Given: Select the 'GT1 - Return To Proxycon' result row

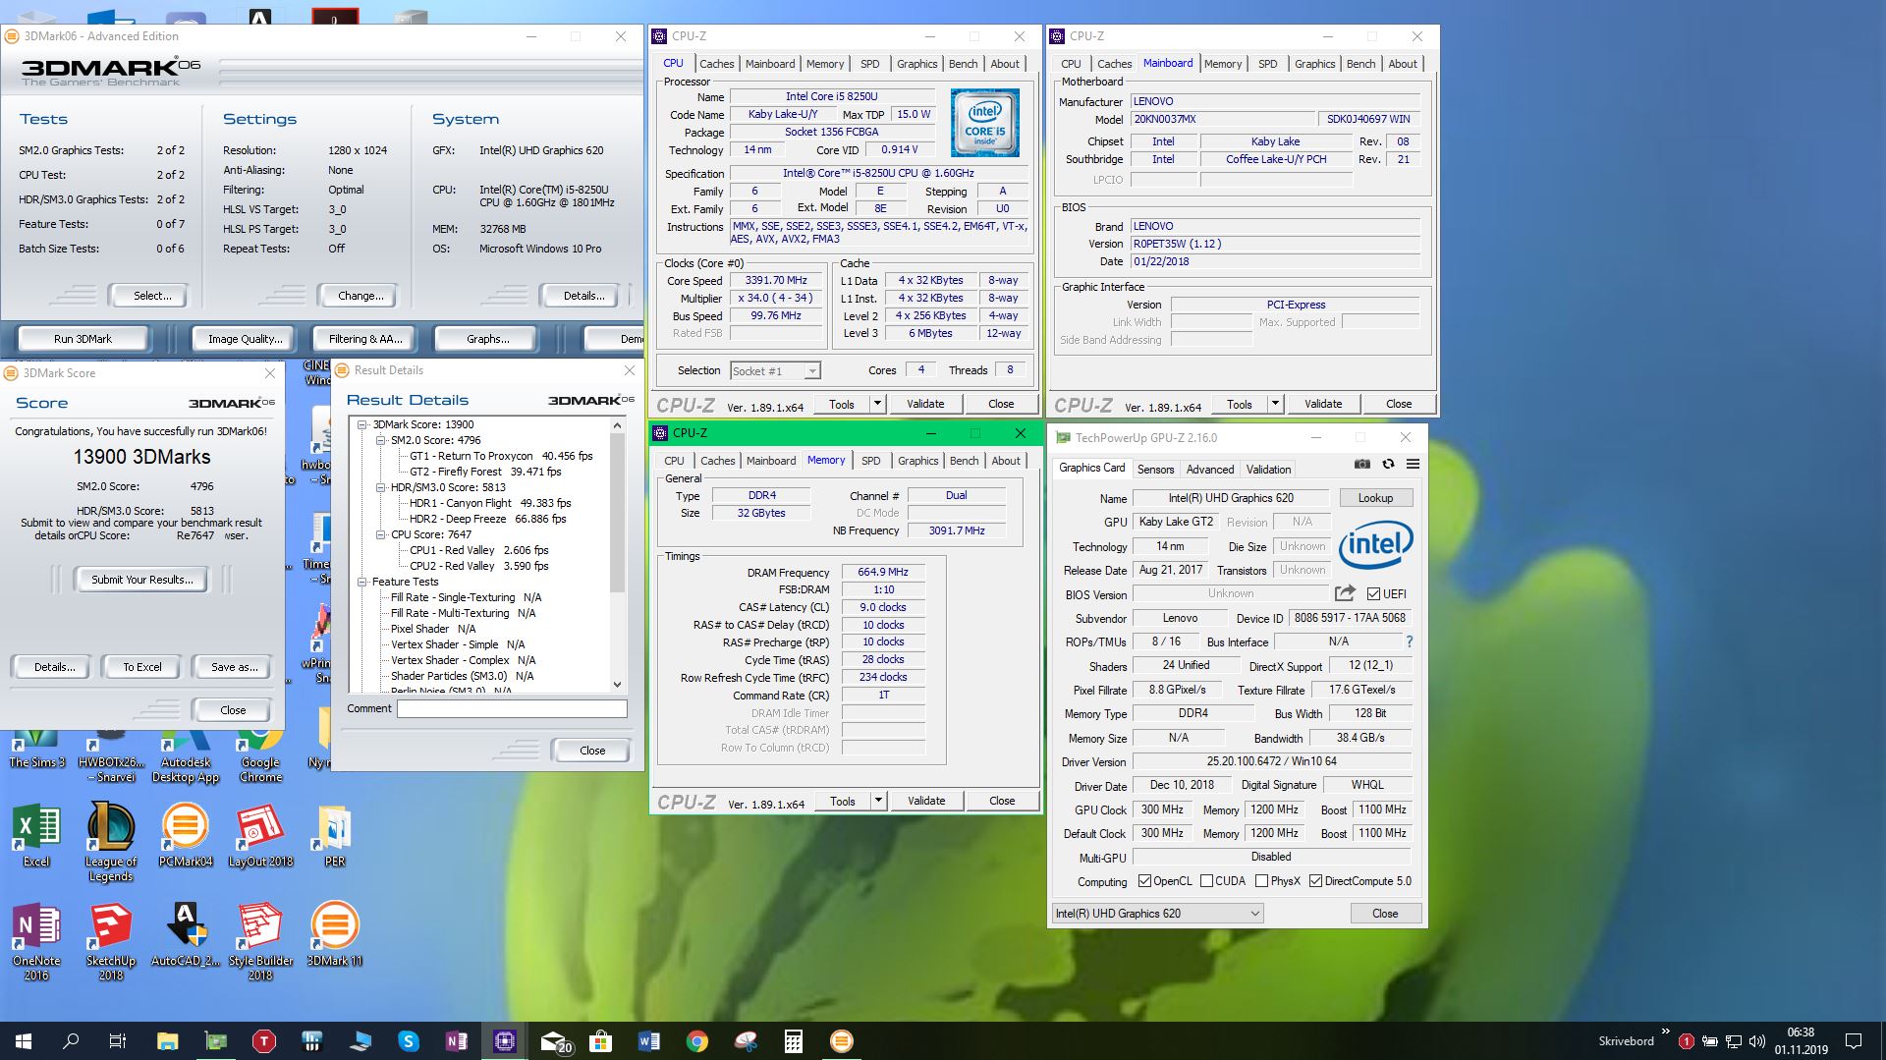Looking at the screenshot, I should point(501,457).
